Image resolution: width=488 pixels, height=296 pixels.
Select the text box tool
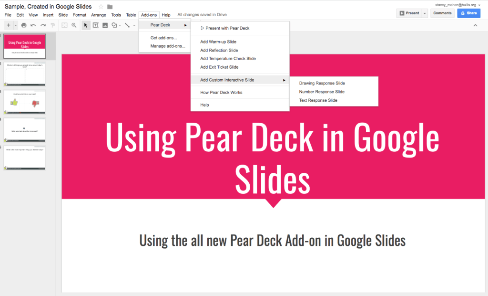95,25
